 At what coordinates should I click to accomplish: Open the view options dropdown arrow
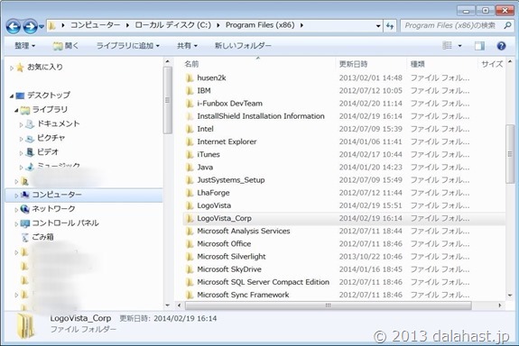click(x=459, y=46)
